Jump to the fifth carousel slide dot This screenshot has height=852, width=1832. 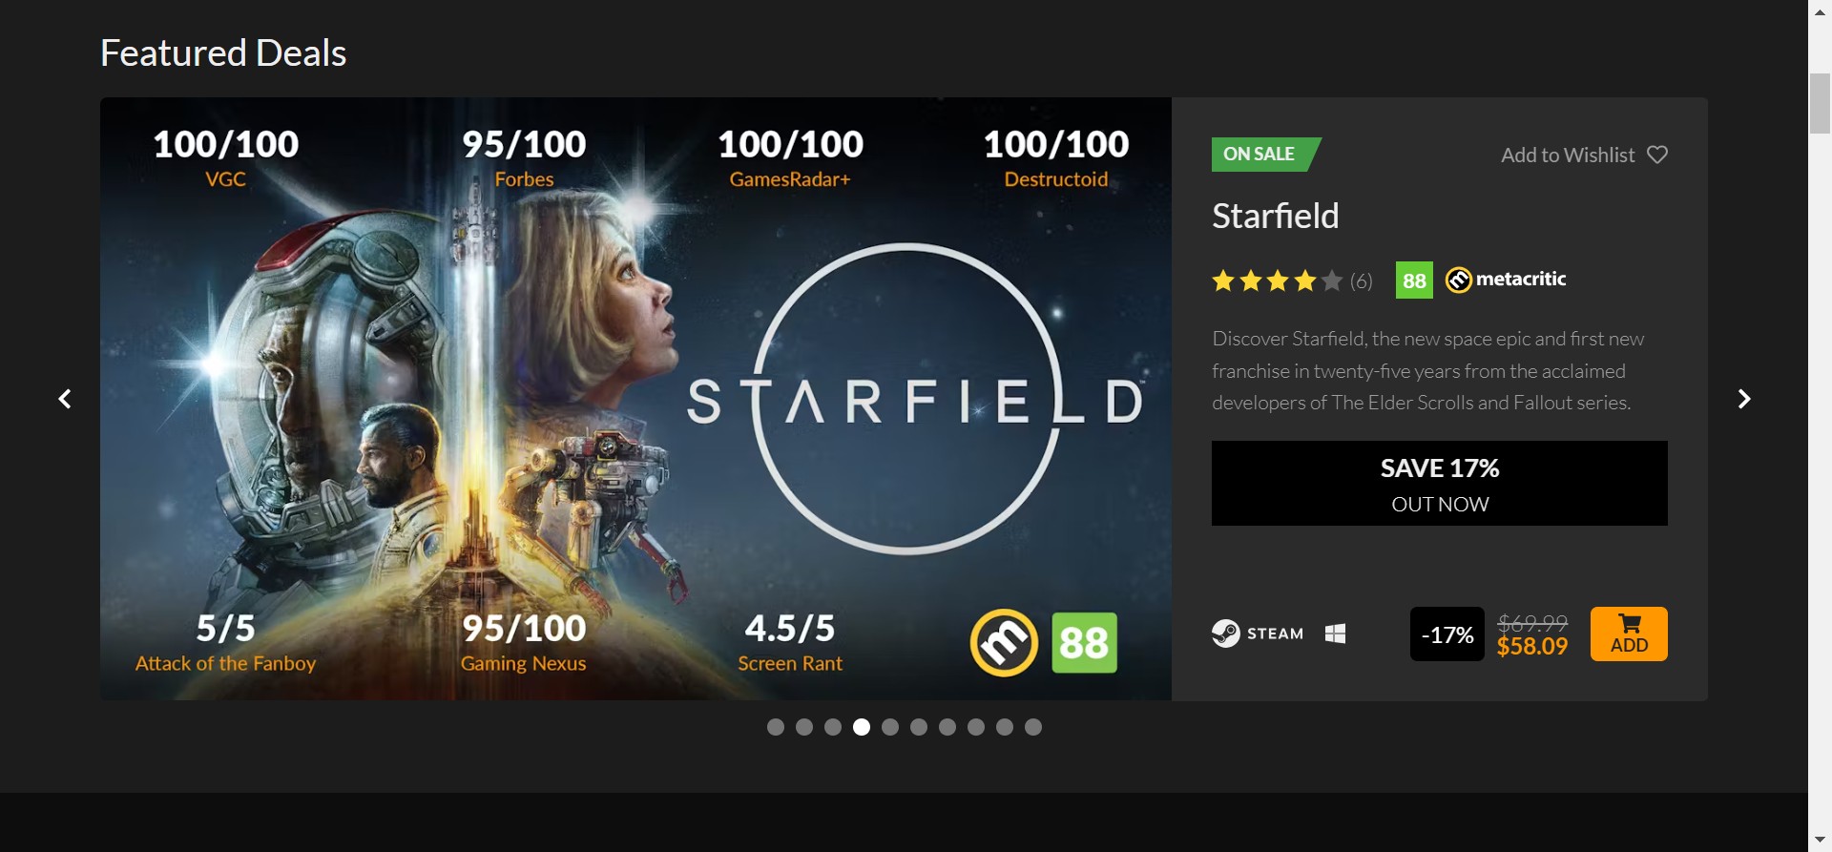pos(890,727)
